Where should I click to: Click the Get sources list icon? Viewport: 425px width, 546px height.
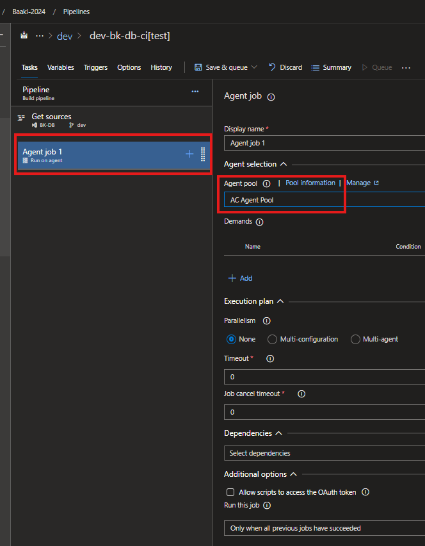point(22,118)
